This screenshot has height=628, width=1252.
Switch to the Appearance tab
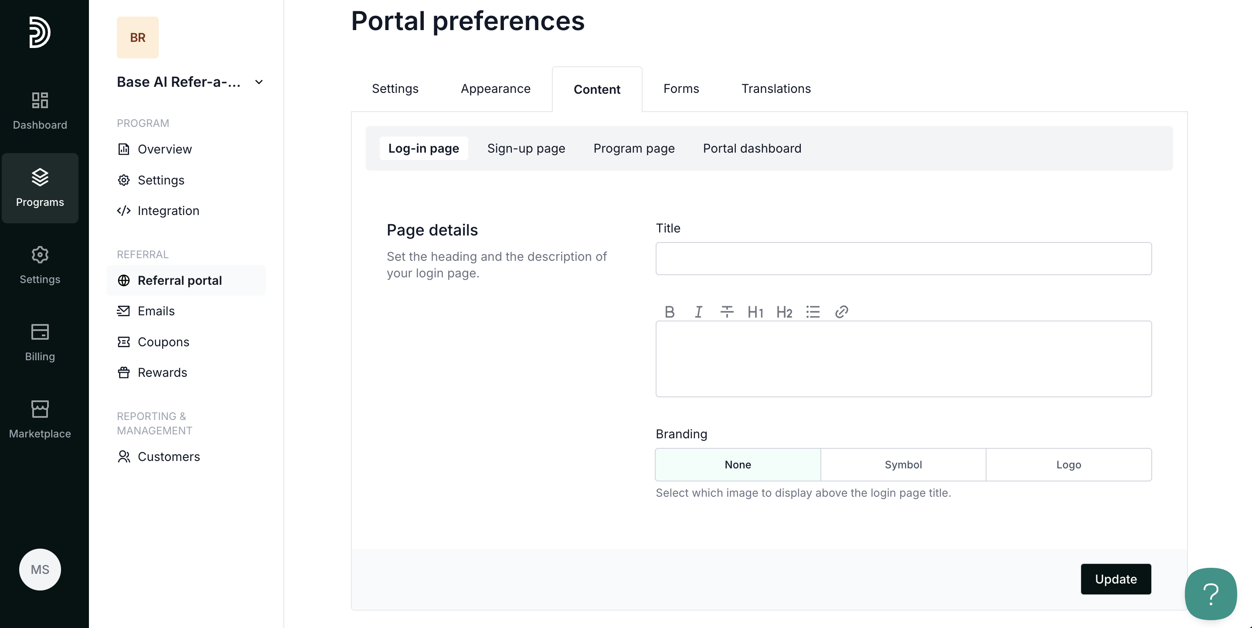point(495,89)
